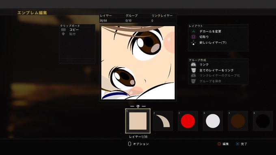276x155 pixels.
Task: Select layer 1 beige square thumbnail
Action: [x=138, y=121]
